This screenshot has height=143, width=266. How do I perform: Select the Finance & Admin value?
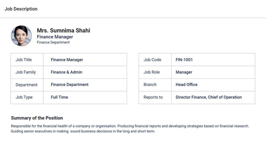click(66, 72)
